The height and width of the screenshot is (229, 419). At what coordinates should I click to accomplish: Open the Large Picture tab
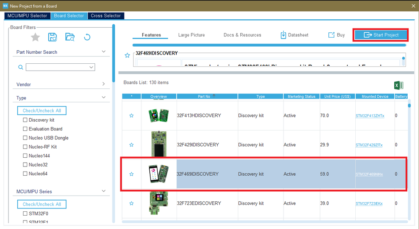click(191, 35)
